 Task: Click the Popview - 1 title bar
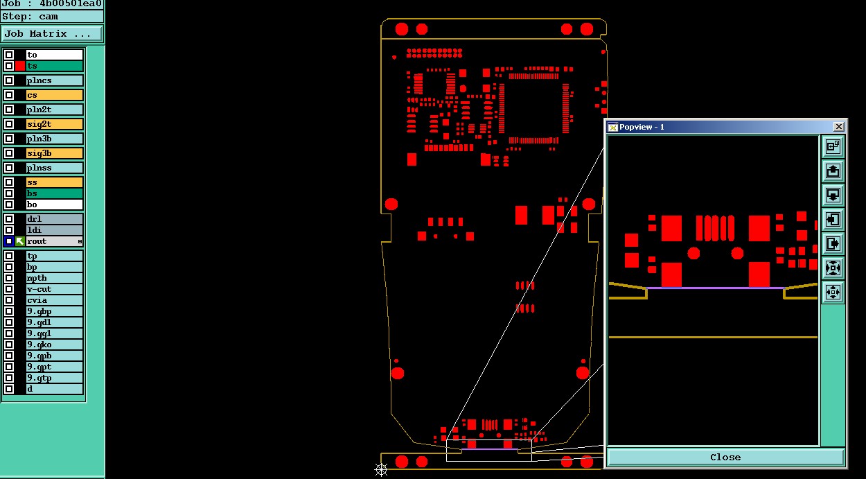(725, 127)
